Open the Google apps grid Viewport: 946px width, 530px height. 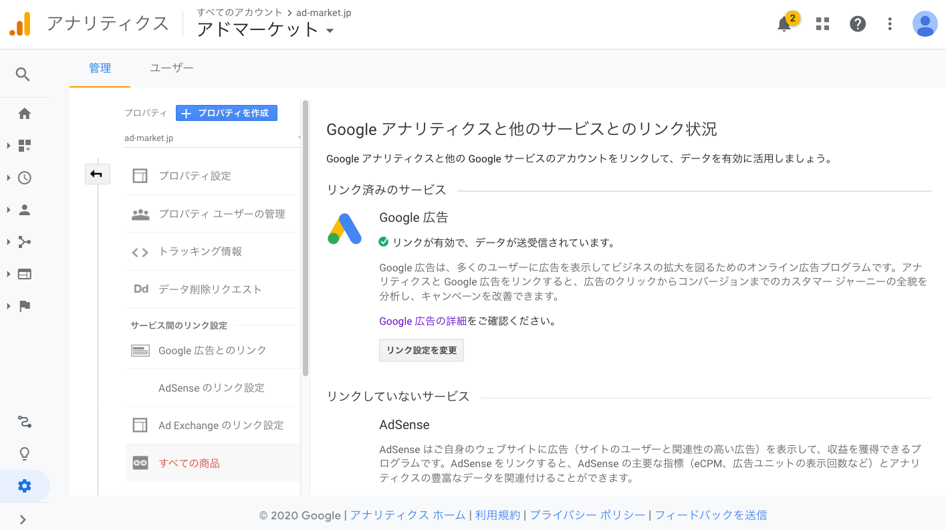pyautogui.click(x=822, y=24)
